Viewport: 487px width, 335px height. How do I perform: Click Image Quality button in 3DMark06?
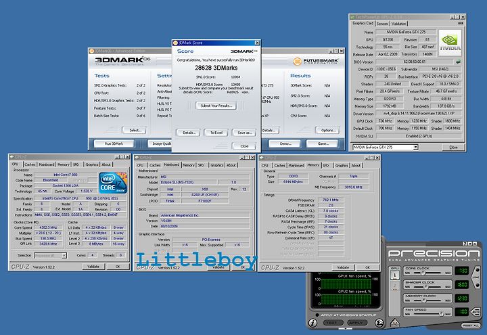(160, 143)
